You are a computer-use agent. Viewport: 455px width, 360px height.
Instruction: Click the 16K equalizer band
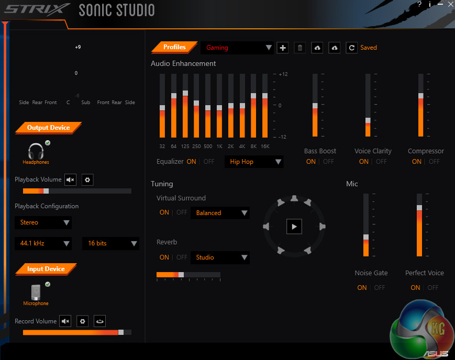point(264,106)
